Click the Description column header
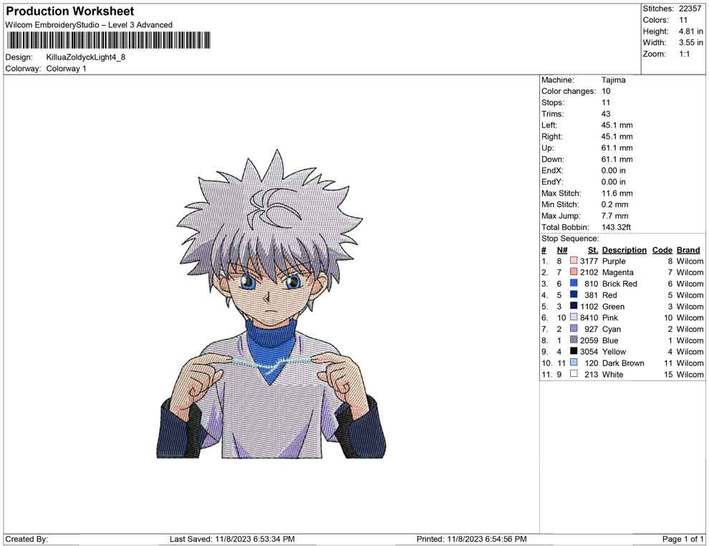Image resolution: width=709 pixels, height=546 pixels. point(624,250)
